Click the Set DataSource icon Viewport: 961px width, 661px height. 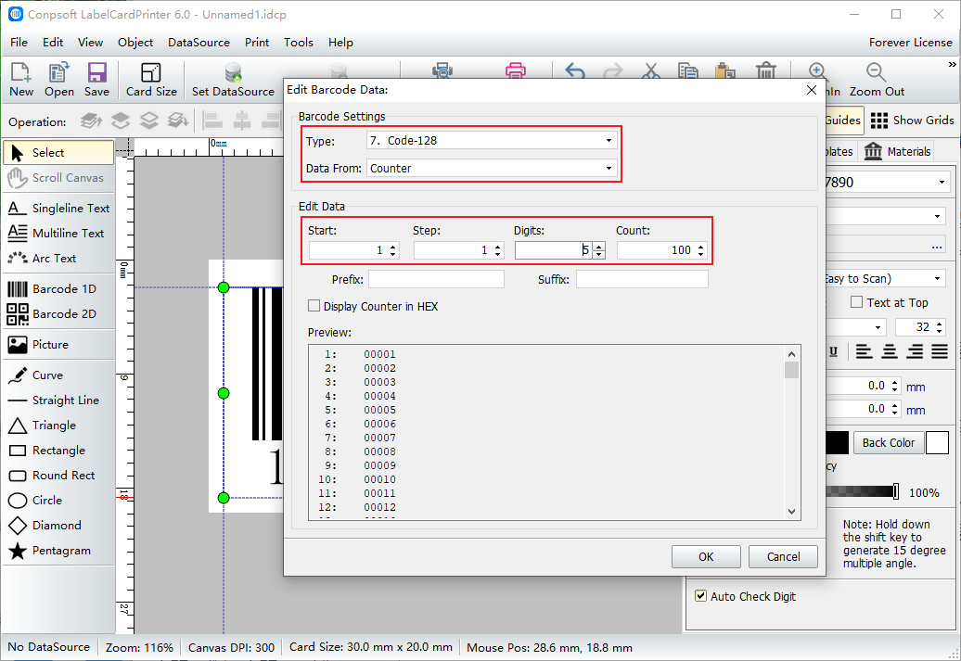coord(233,80)
